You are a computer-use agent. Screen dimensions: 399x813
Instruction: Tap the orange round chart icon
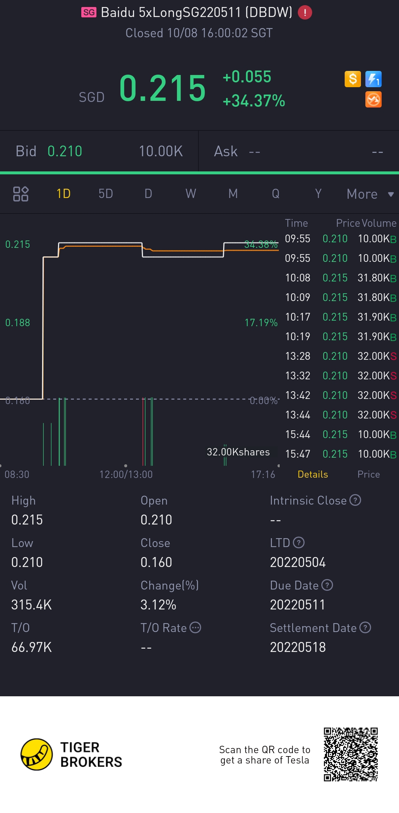(374, 99)
